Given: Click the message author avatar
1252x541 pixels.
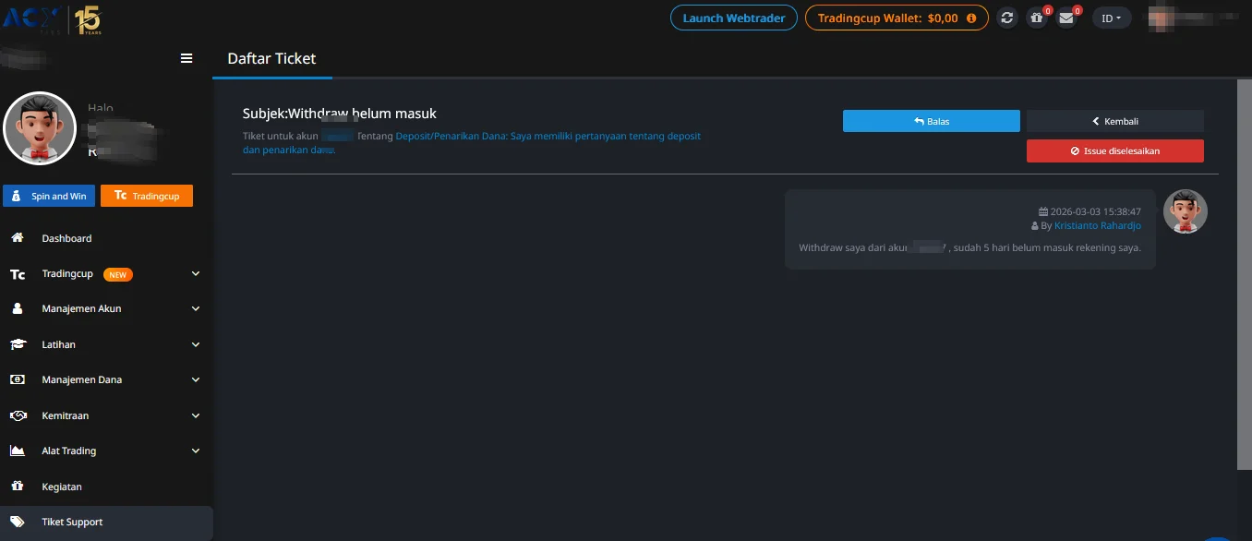Looking at the screenshot, I should pyautogui.click(x=1186, y=211).
